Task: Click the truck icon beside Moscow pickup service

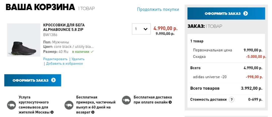Action: coord(11,105)
